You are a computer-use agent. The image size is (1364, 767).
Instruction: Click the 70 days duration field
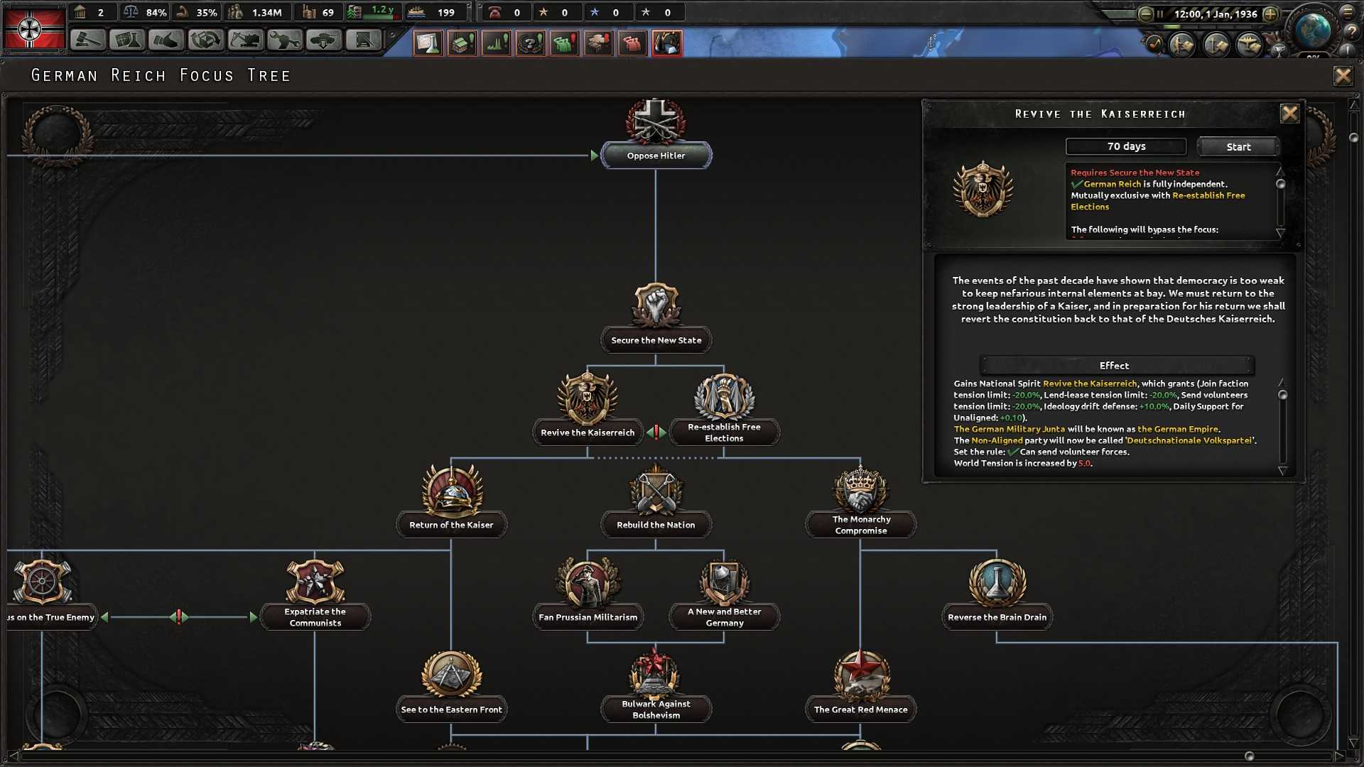click(1126, 146)
